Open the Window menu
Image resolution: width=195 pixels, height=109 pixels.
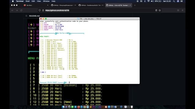pyautogui.click(x=46, y=1)
